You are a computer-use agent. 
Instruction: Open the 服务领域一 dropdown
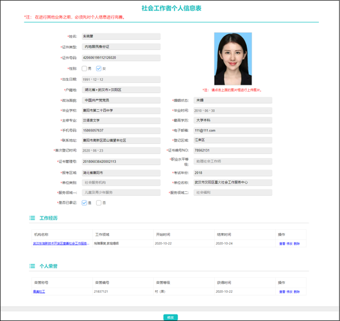click(121, 193)
